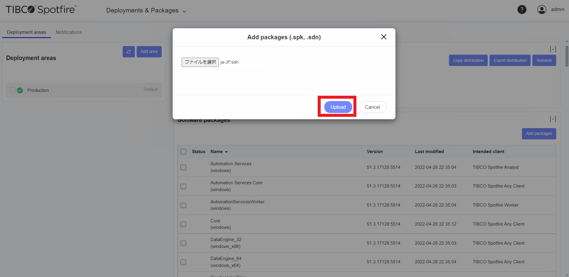Image resolution: width=569 pixels, height=277 pixels.
Task: Cancel the Add packages dialog
Action: click(372, 107)
